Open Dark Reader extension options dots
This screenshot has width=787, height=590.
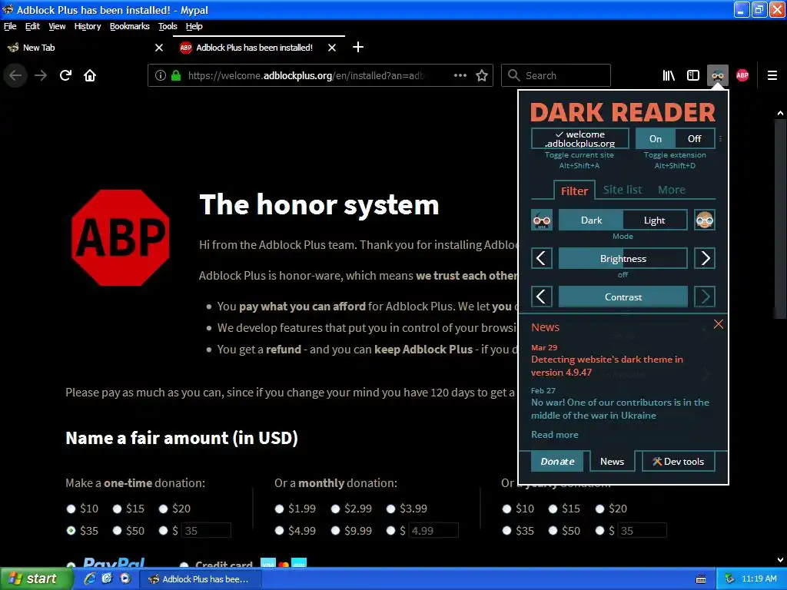(x=720, y=139)
